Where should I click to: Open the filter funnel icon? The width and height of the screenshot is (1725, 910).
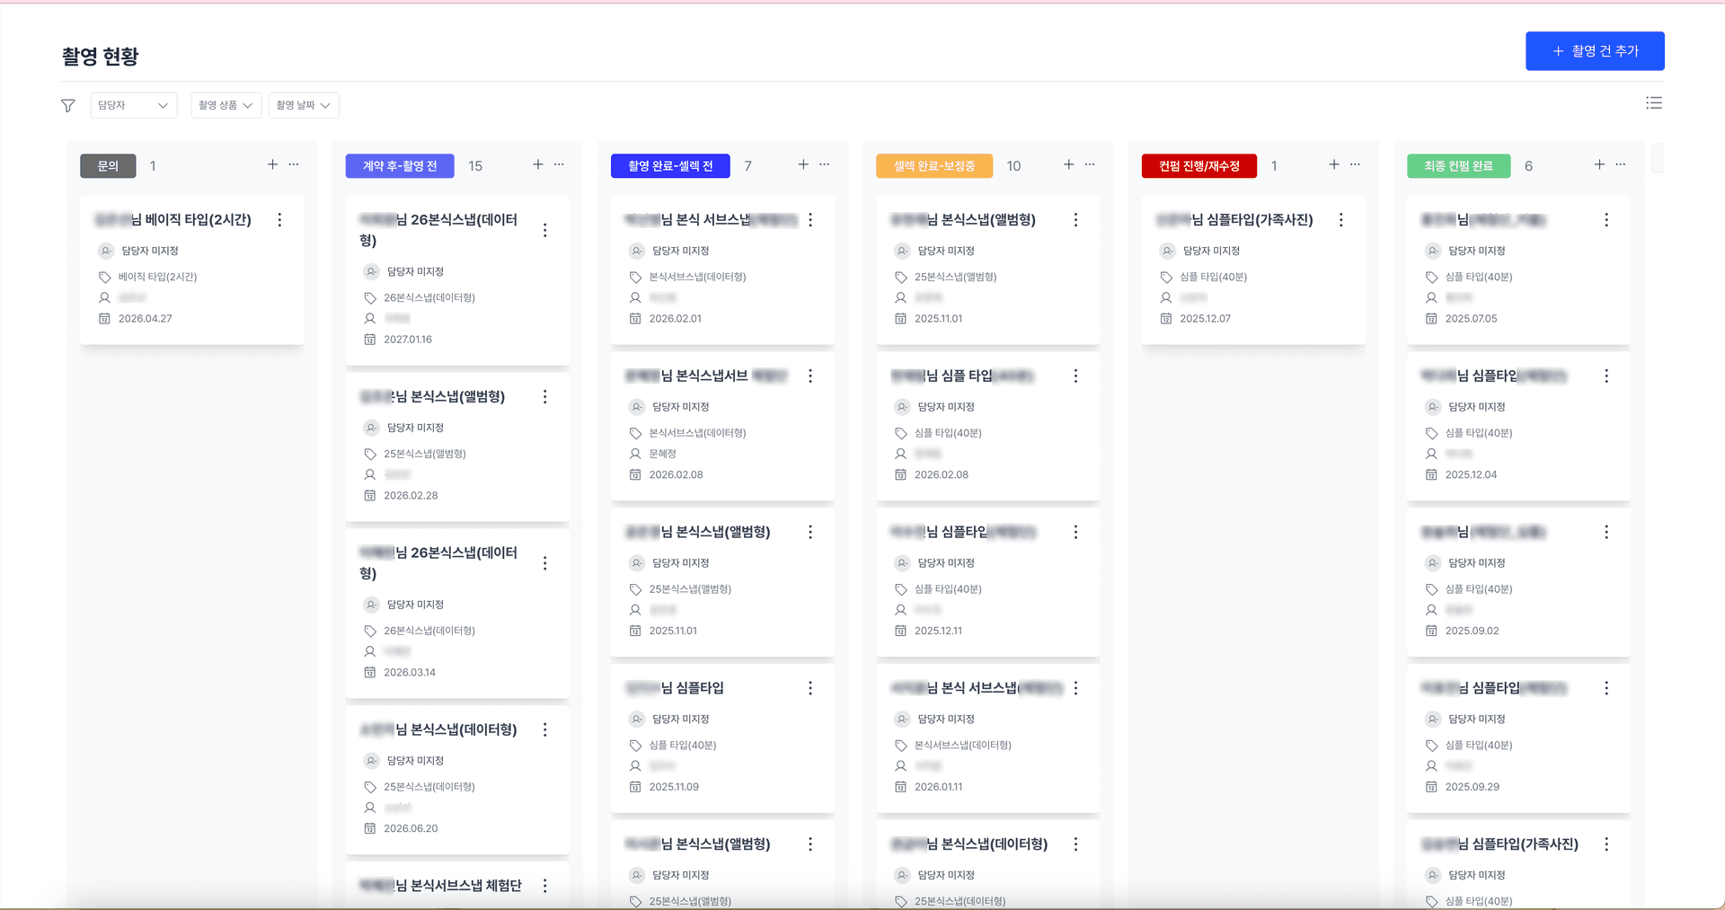[x=67, y=105]
